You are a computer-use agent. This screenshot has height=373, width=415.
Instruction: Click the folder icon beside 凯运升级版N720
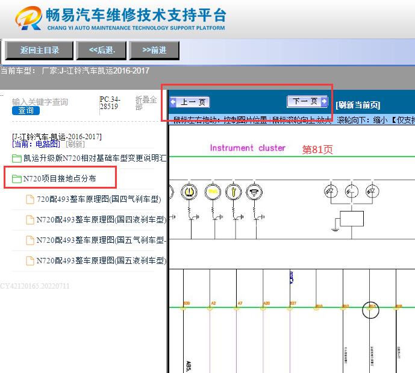17,158
